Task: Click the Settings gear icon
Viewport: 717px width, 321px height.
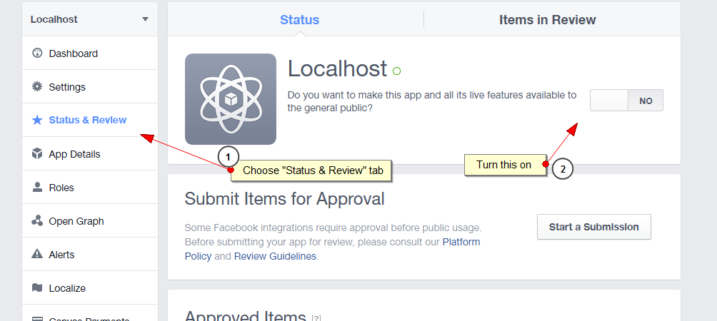Action: [37, 86]
